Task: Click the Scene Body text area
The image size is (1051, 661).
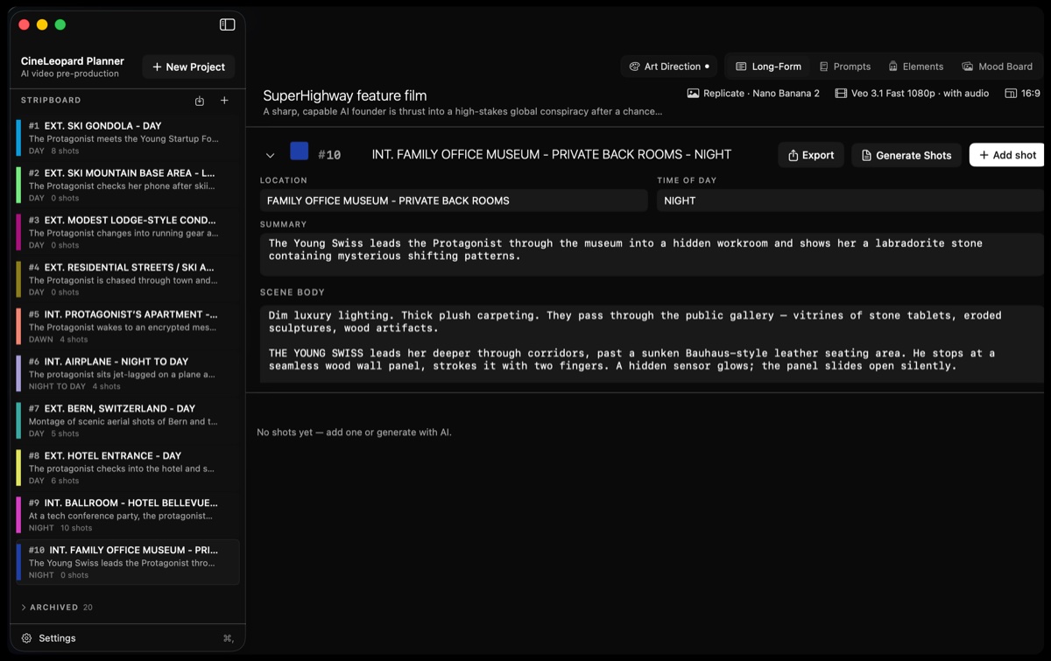Action: 652,344
